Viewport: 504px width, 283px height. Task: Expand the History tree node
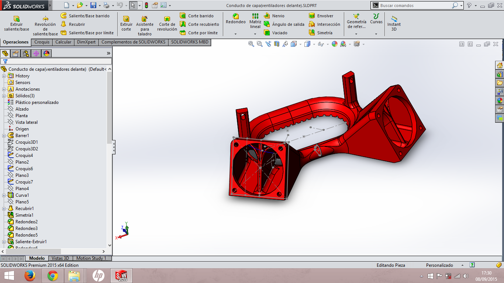[4, 76]
